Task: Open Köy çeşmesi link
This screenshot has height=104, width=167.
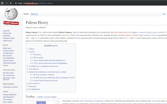Action: [8, 56]
